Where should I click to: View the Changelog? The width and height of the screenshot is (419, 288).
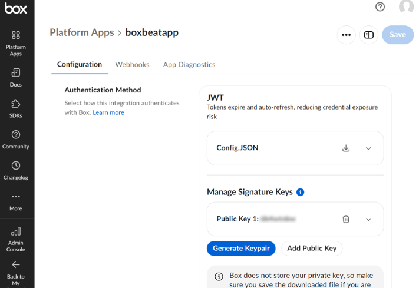[16, 171]
